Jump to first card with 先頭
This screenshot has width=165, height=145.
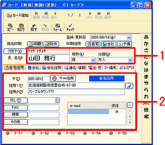[36, 16]
